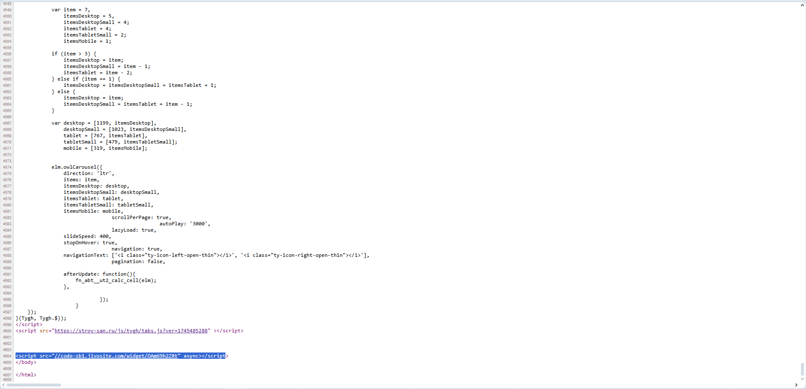Click the 'navigationText:' line with ty-icon classes
Screen dimensions: 806x389
[x=217, y=255]
